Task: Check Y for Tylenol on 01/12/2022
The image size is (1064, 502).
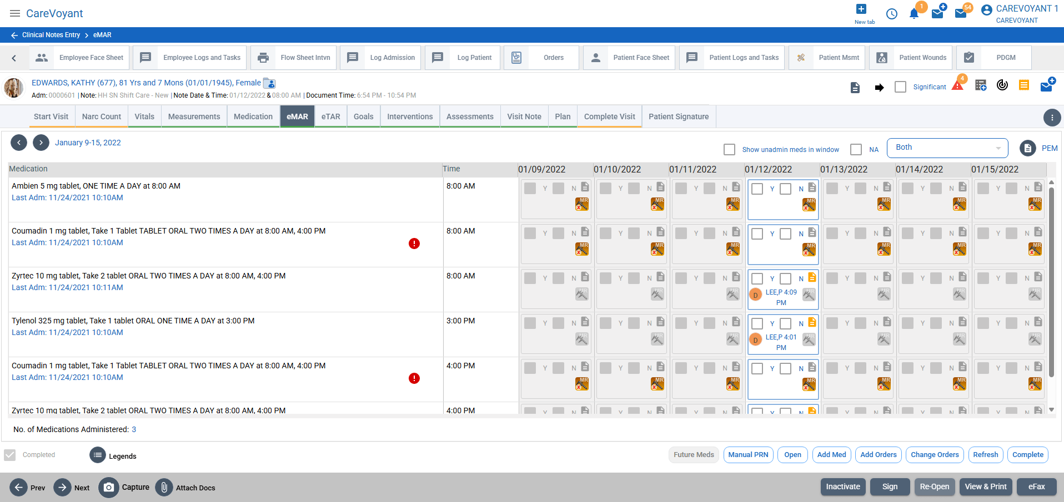Action: (x=757, y=324)
